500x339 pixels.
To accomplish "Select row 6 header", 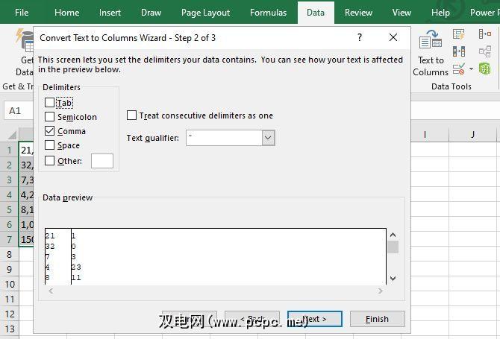I will (x=9, y=225).
